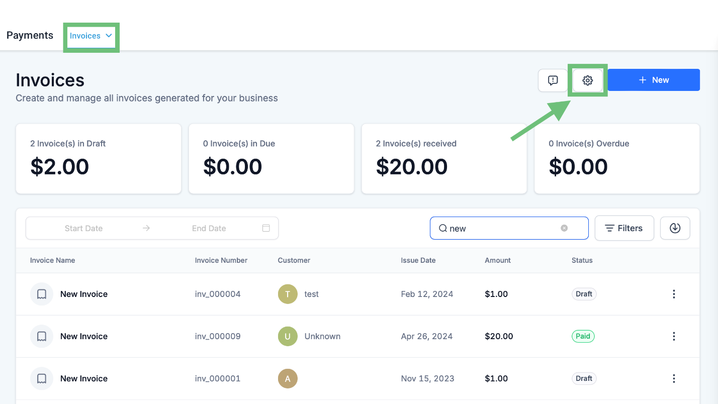Click the receipt icon of inv_000009 row
The height and width of the screenshot is (404, 718).
(x=42, y=336)
